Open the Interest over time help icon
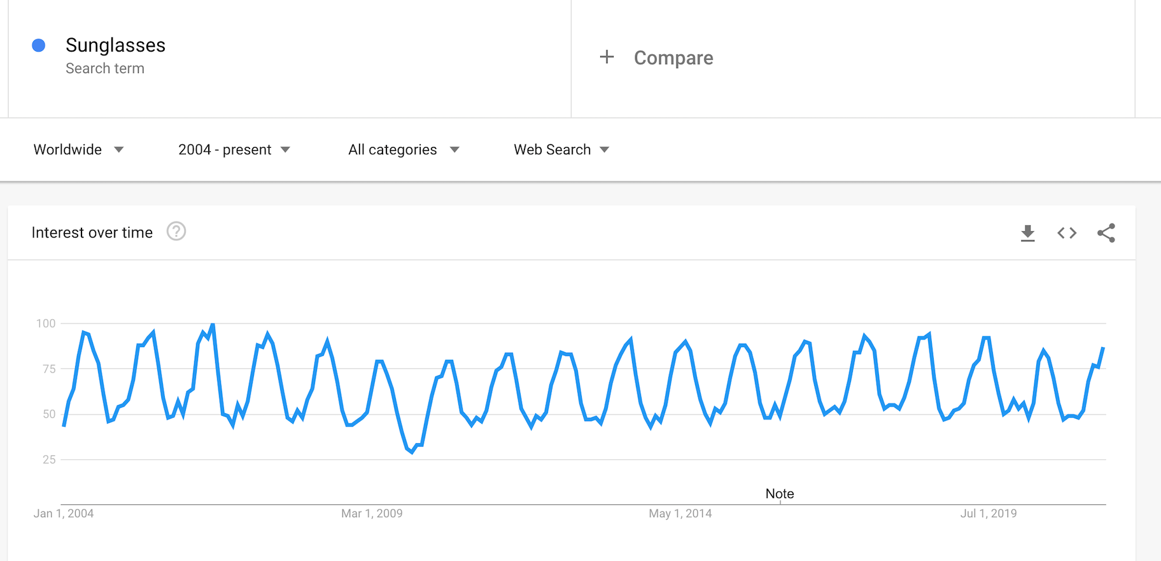1161x561 pixels. tap(176, 231)
